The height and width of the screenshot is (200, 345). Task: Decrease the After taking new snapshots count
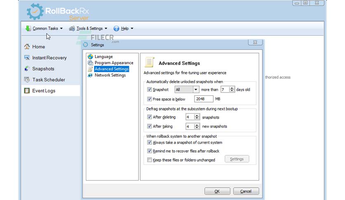coord(197,128)
